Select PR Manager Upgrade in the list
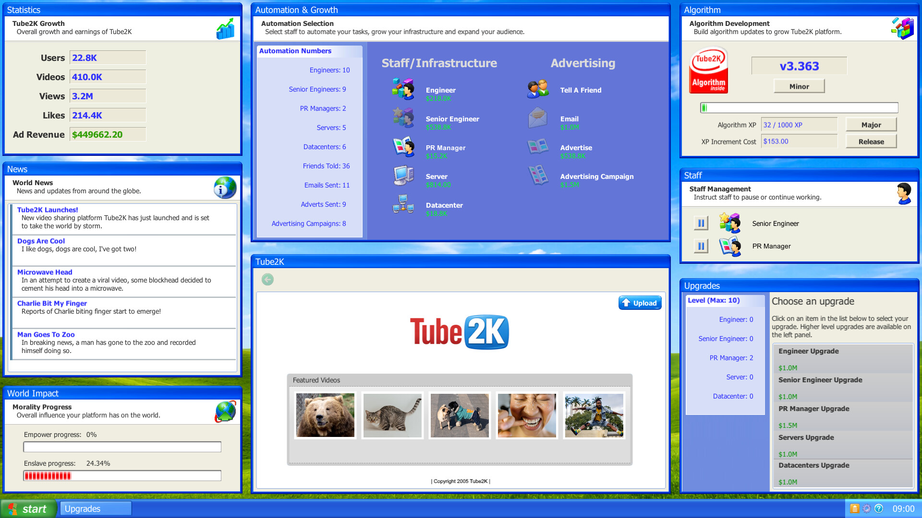The width and height of the screenshot is (922, 518). pyautogui.click(x=843, y=416)
